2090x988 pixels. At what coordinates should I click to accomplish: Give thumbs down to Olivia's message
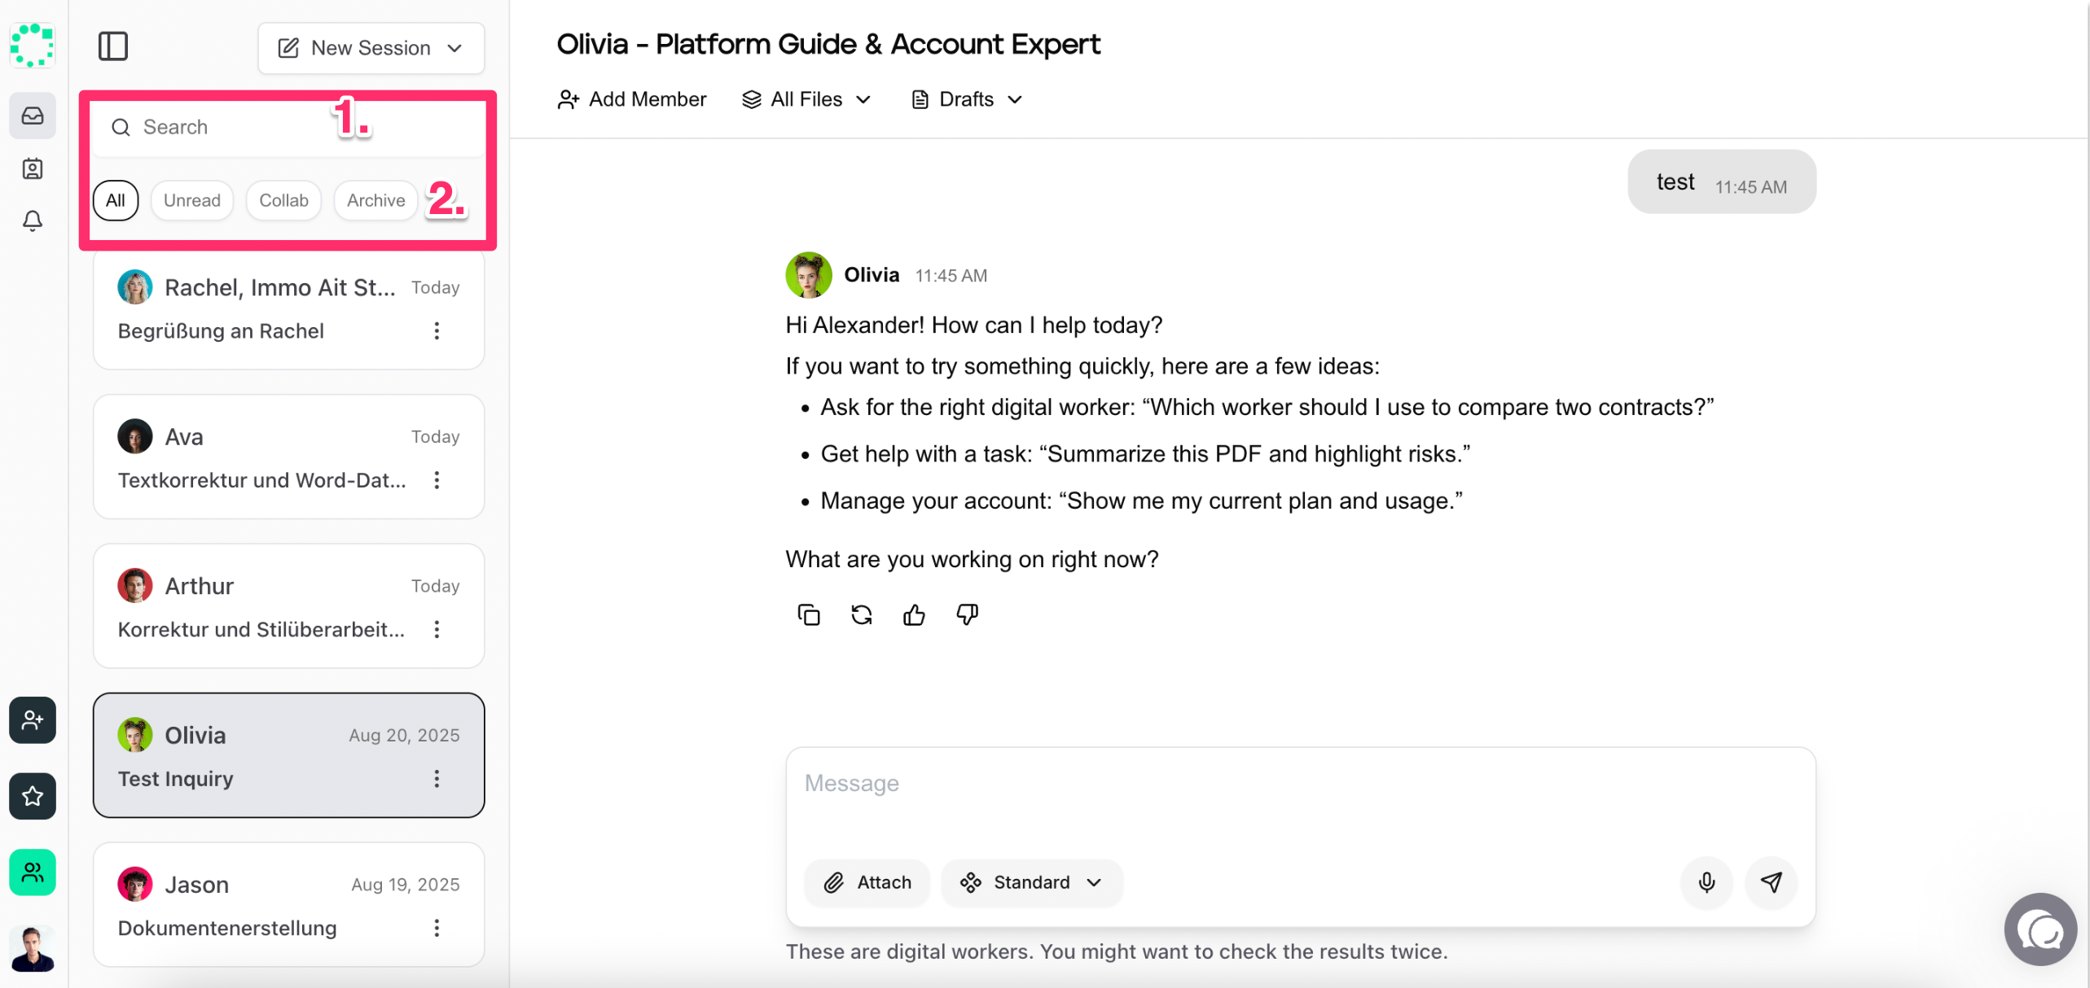967,614
